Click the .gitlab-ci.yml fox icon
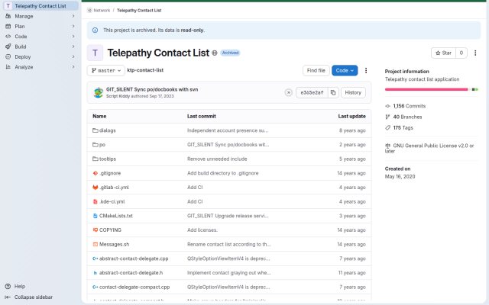The width and height of the screenshot is (489, 305). click(x=95, y=188)
